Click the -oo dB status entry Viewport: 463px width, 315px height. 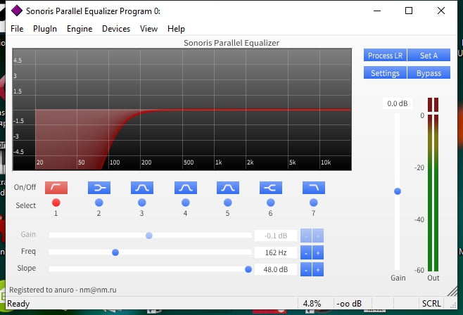click(x=349, y=304)
